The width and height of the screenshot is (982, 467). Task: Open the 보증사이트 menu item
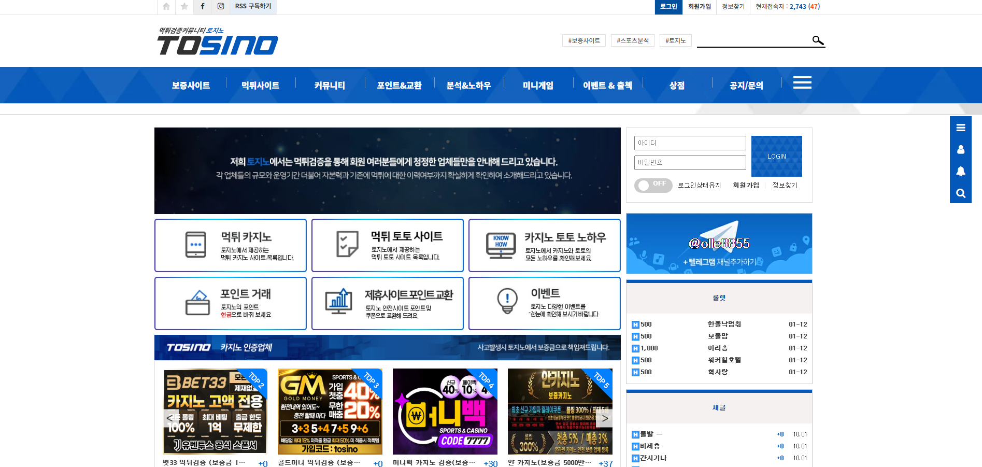tap(191, 86)
